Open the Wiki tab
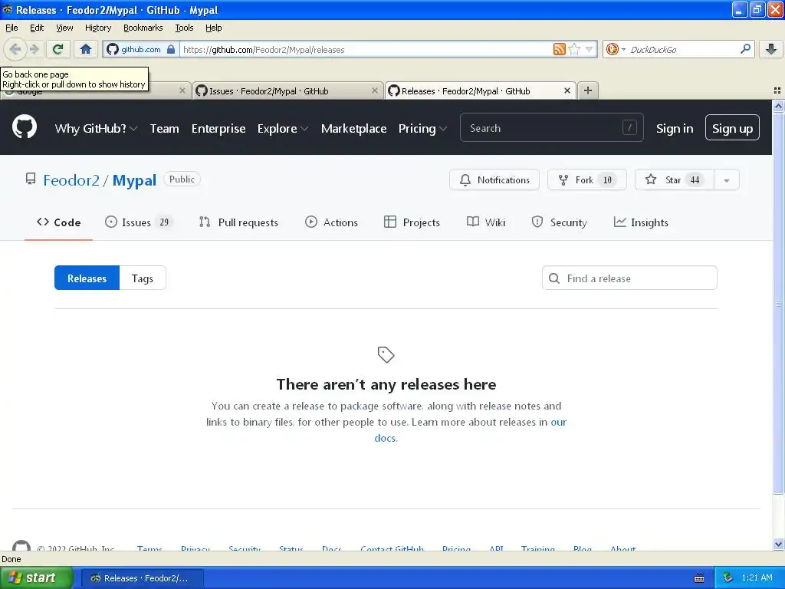The height and width of the screenshot is (589, 785). click(x=485, y=222)
